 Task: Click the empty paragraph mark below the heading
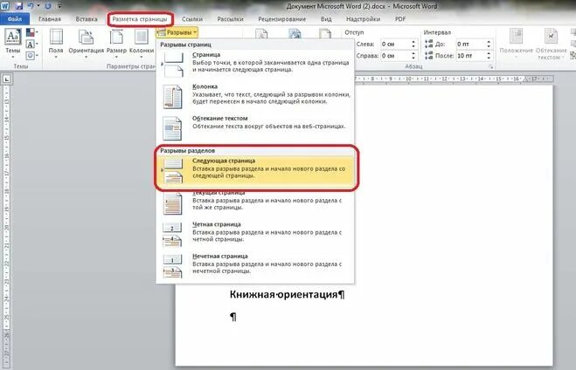(233, 317)
